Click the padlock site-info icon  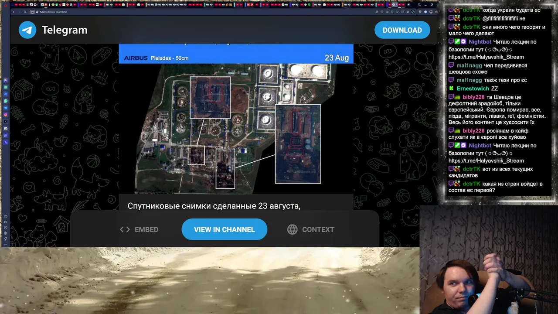tap(37, 12)
